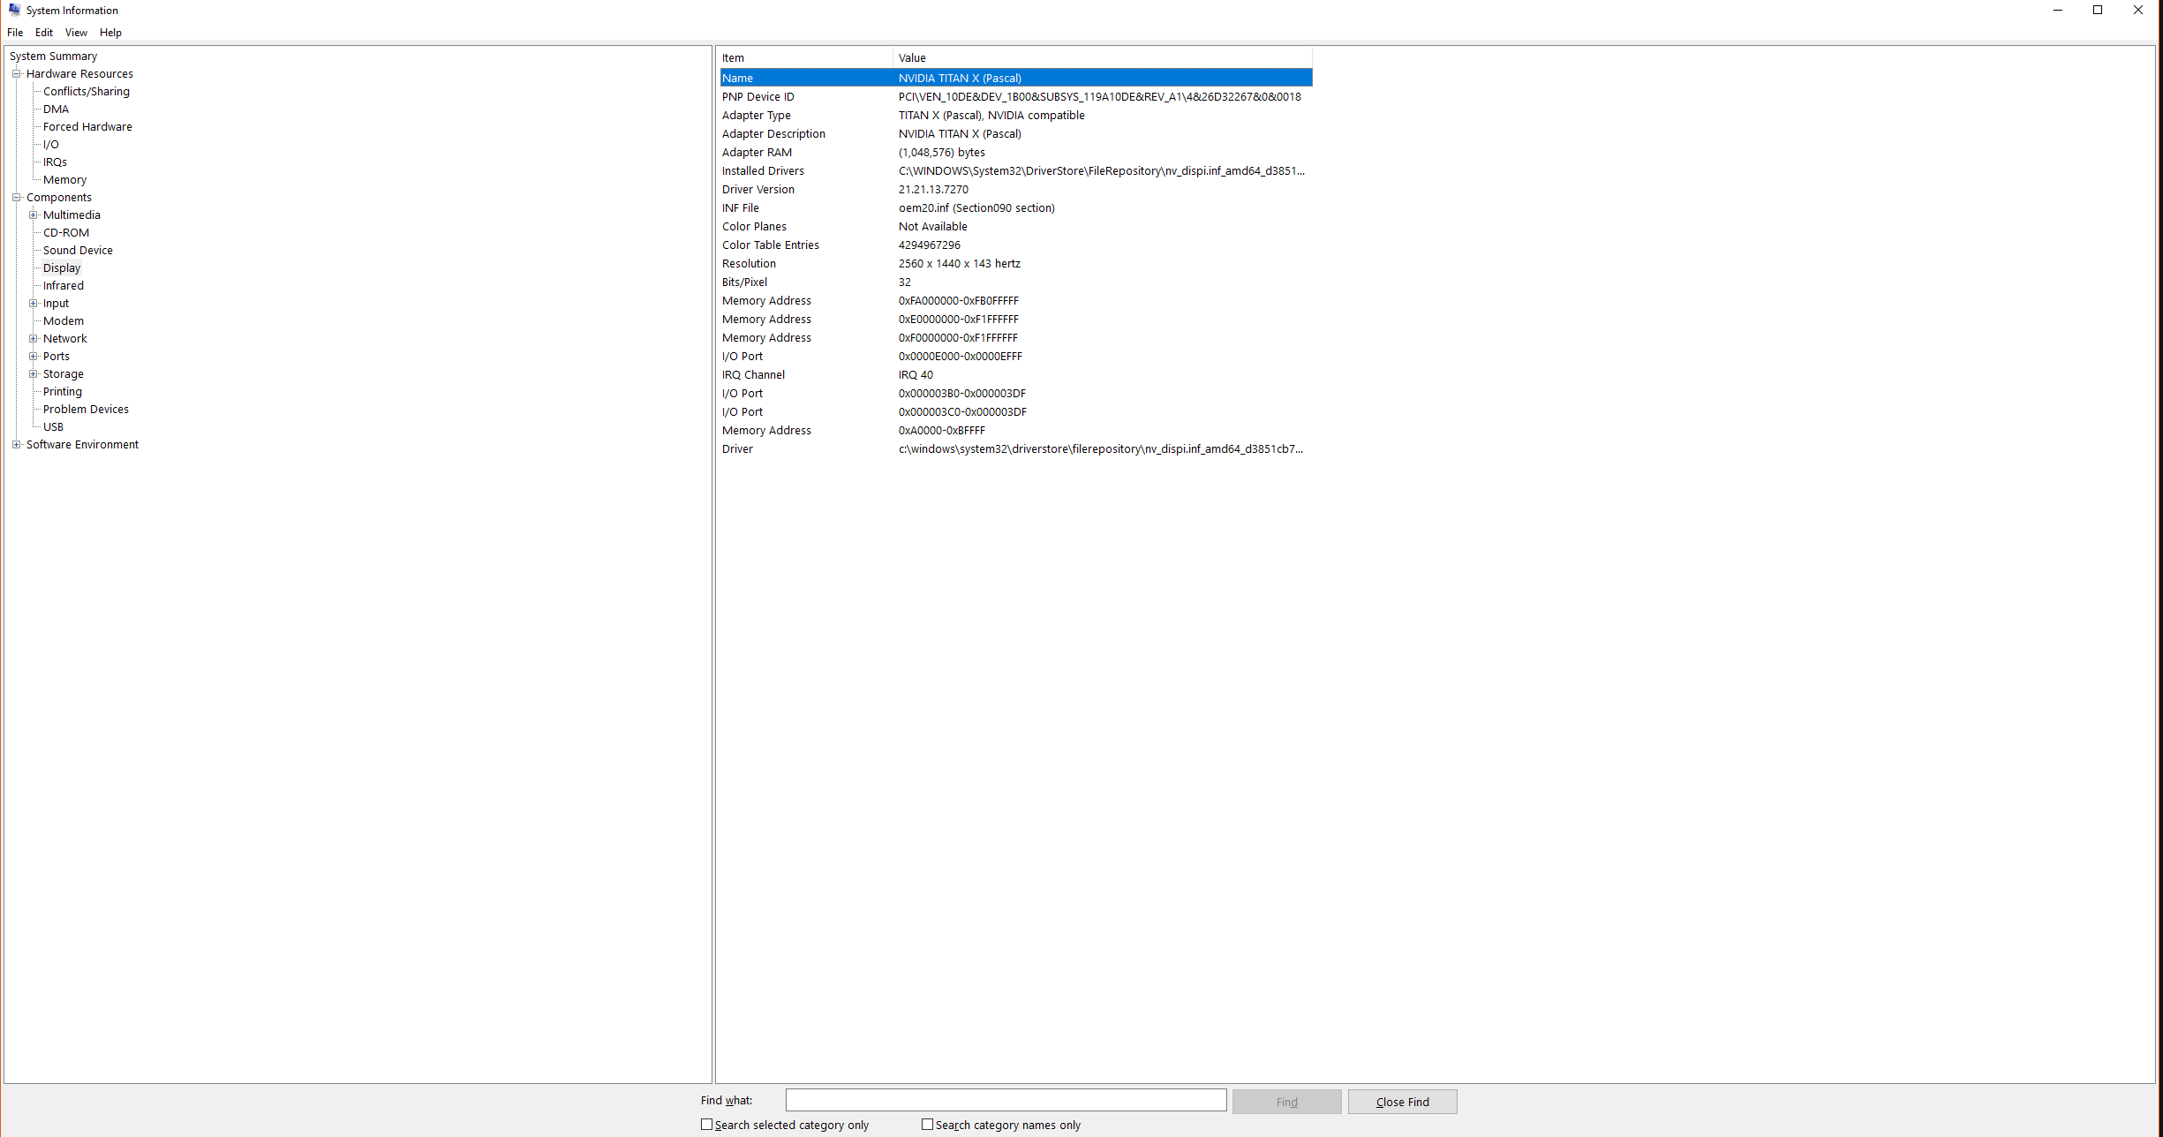Screen dimensions: 2163x1137
Task: Select I/O Port 0x000003C0-0x000003DF row
Action: point(1016,412)
